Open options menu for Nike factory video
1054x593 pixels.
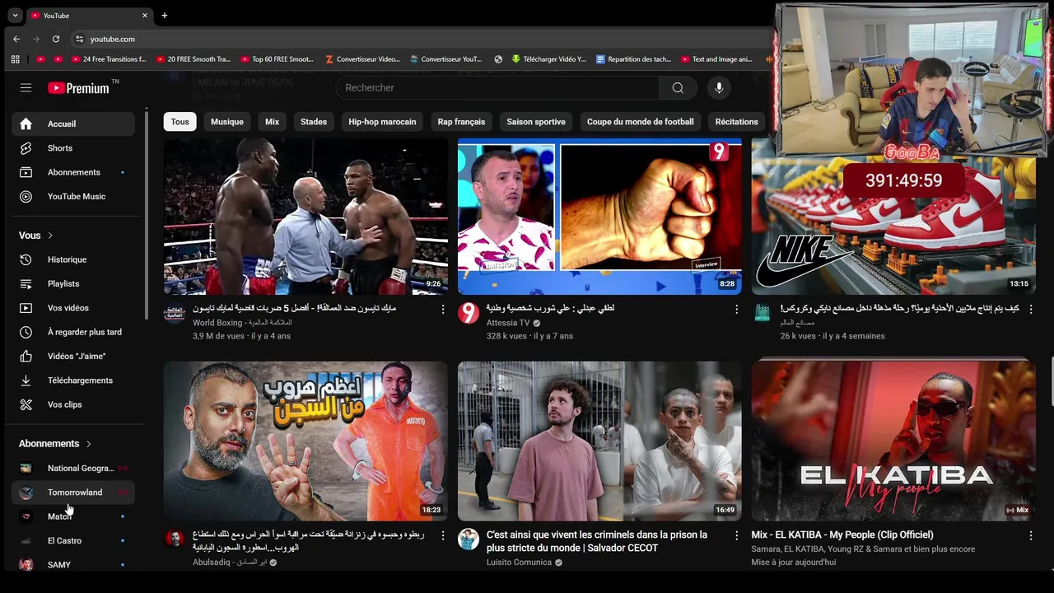click(x=1030, y=309)
